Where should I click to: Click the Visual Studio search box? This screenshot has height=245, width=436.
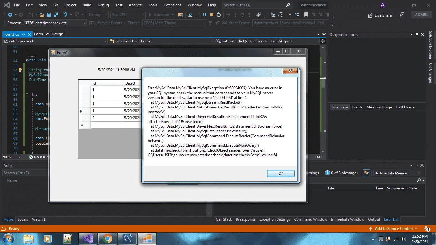(x=257, y=5)
